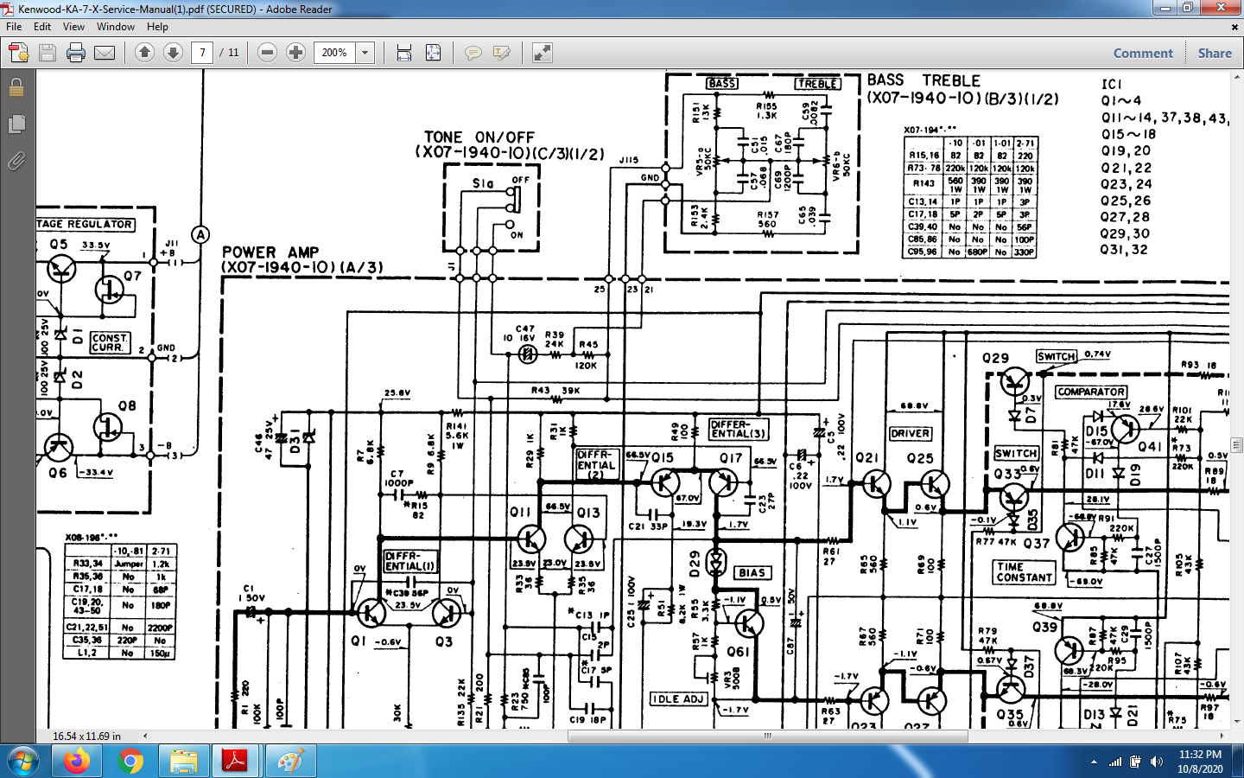Click the horizontal scrollbar thumb
The width and height of the screenshot is (1244, 778).
(767, 736)
